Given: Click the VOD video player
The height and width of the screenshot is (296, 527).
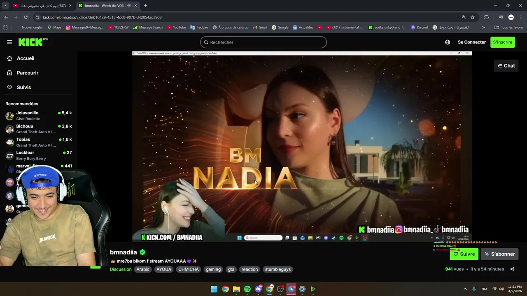Looking at the screenshot, I should [x=302, y=146].
